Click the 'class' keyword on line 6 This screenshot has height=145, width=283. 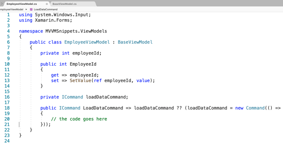55,42
